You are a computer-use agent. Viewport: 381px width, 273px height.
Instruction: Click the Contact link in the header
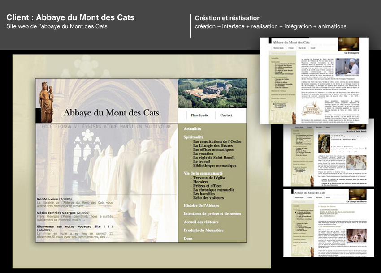[x=226, y=115]
